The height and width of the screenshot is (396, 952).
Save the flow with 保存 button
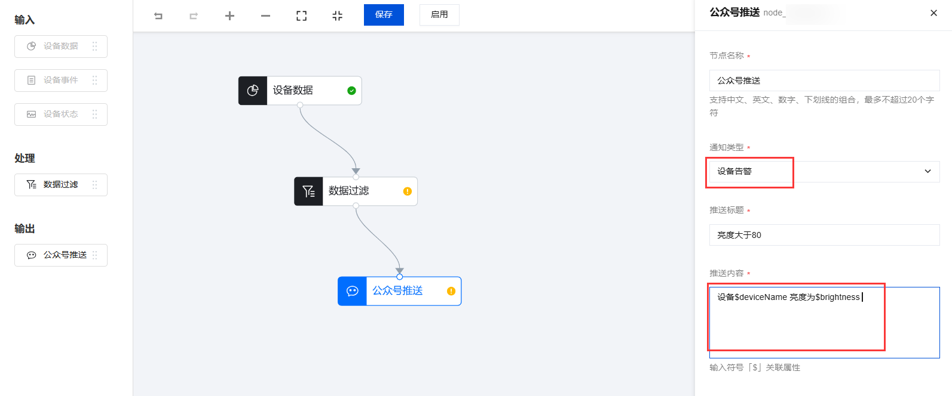(384, 15)
